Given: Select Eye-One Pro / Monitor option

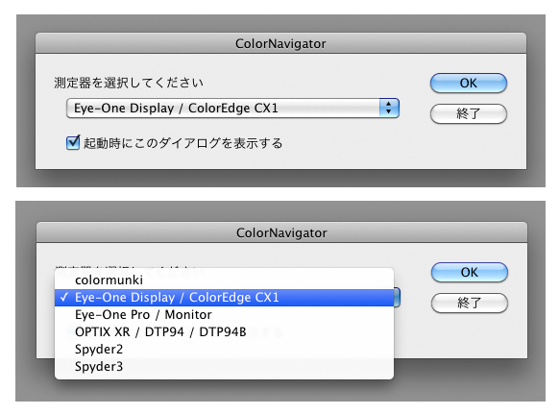Looking at the screenshot, I should [x=224, y=314].
